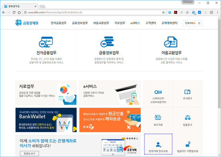221x157 pixels.
Task: Select the 보도자료 newspaper icon
Action: [x=158, y=117]
